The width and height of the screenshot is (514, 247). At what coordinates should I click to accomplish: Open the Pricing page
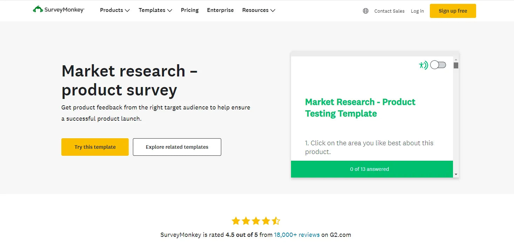pyautogui.click(x=190, y=10)
